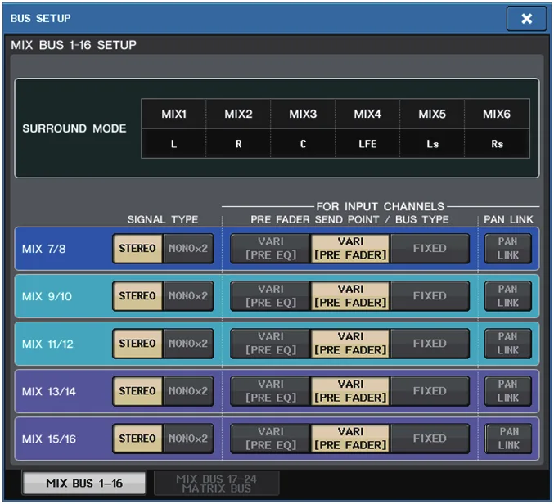This screenshot has width=554, height=504.
Task: Select VARI [PRE FADER] for MIX 11/12
Action: pos(350,344)
